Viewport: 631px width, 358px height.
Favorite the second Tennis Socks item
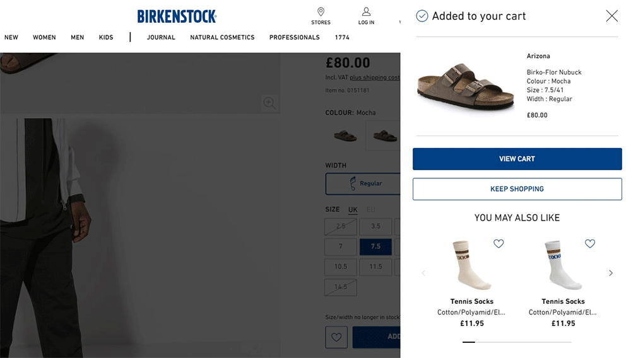click(x=590, y=243)
